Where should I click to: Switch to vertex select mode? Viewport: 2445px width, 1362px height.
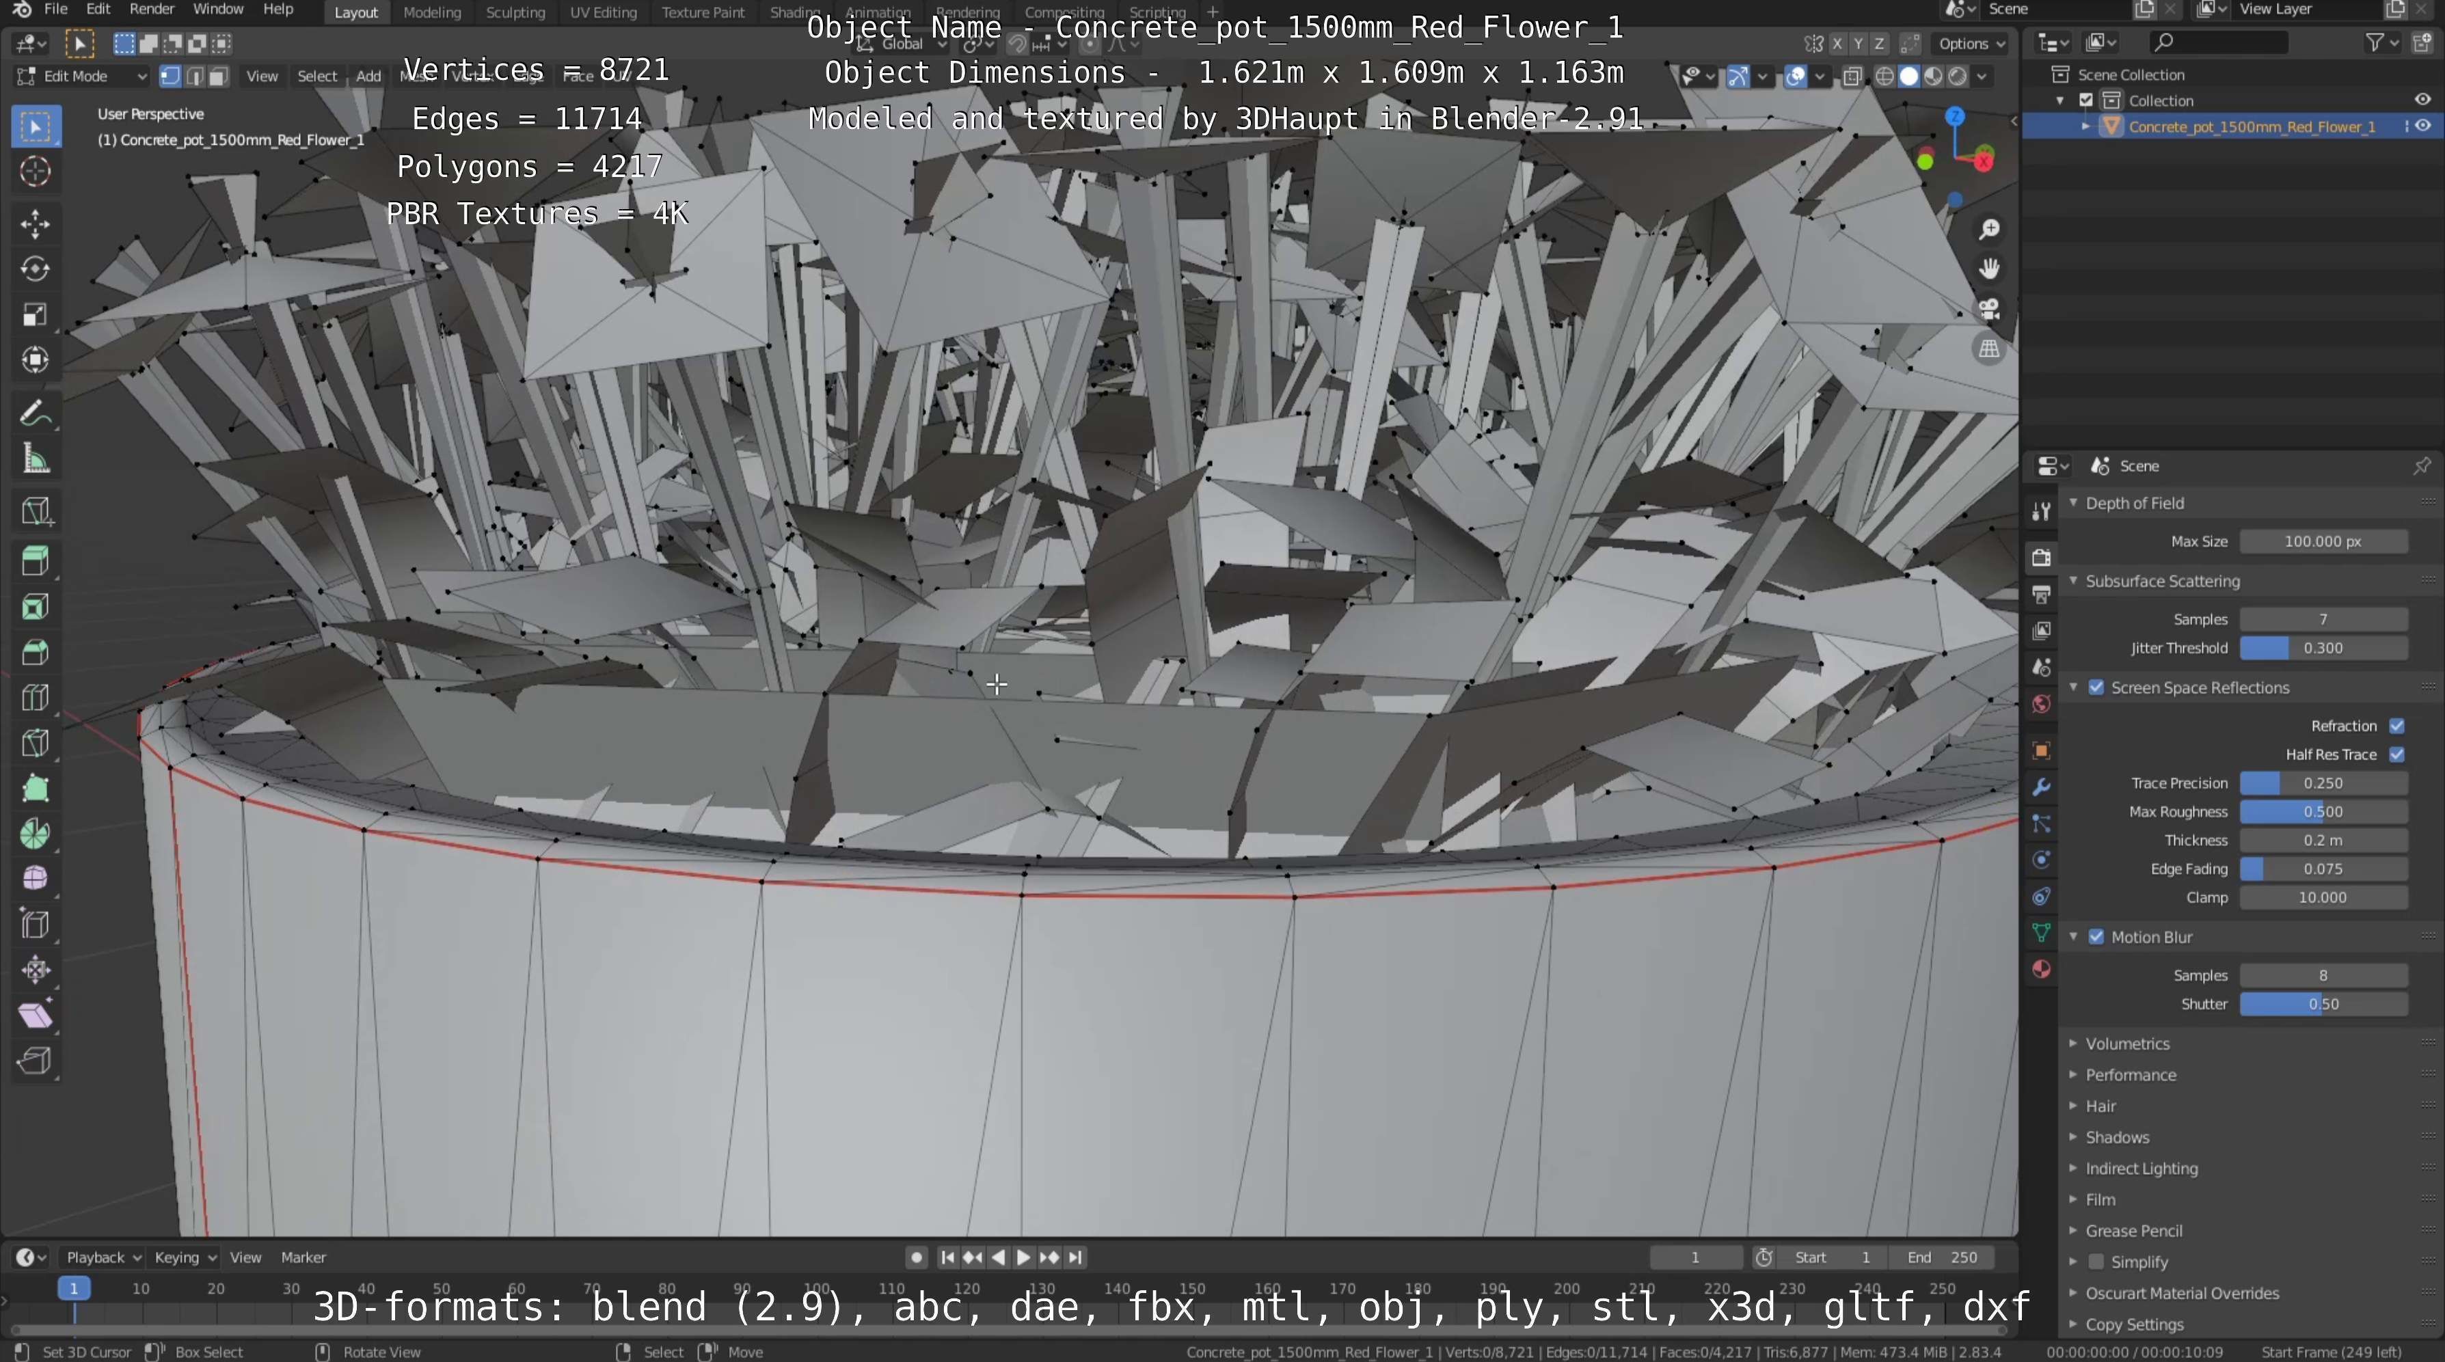pos(170,77)
